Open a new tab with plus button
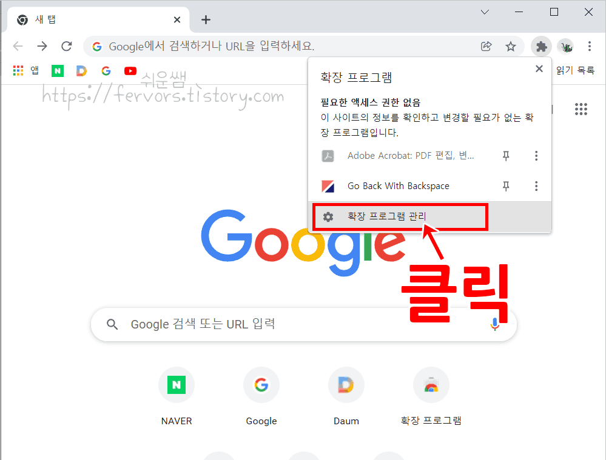606x460 pixels. coord(206,20)
